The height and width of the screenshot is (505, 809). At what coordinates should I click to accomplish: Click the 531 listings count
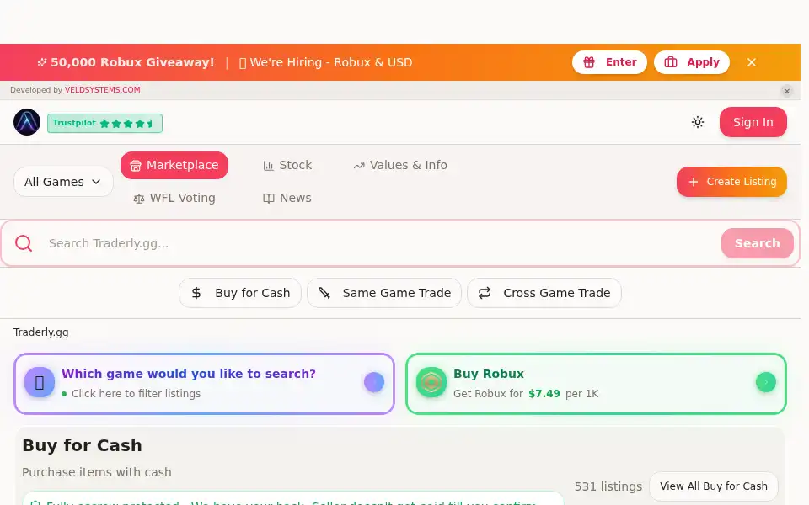(x=608, y=486)
